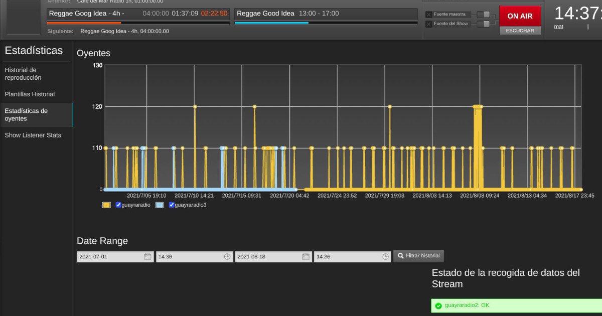Click the red remaining time 02:22:50
602x316 pixels.
pos(214,14)
